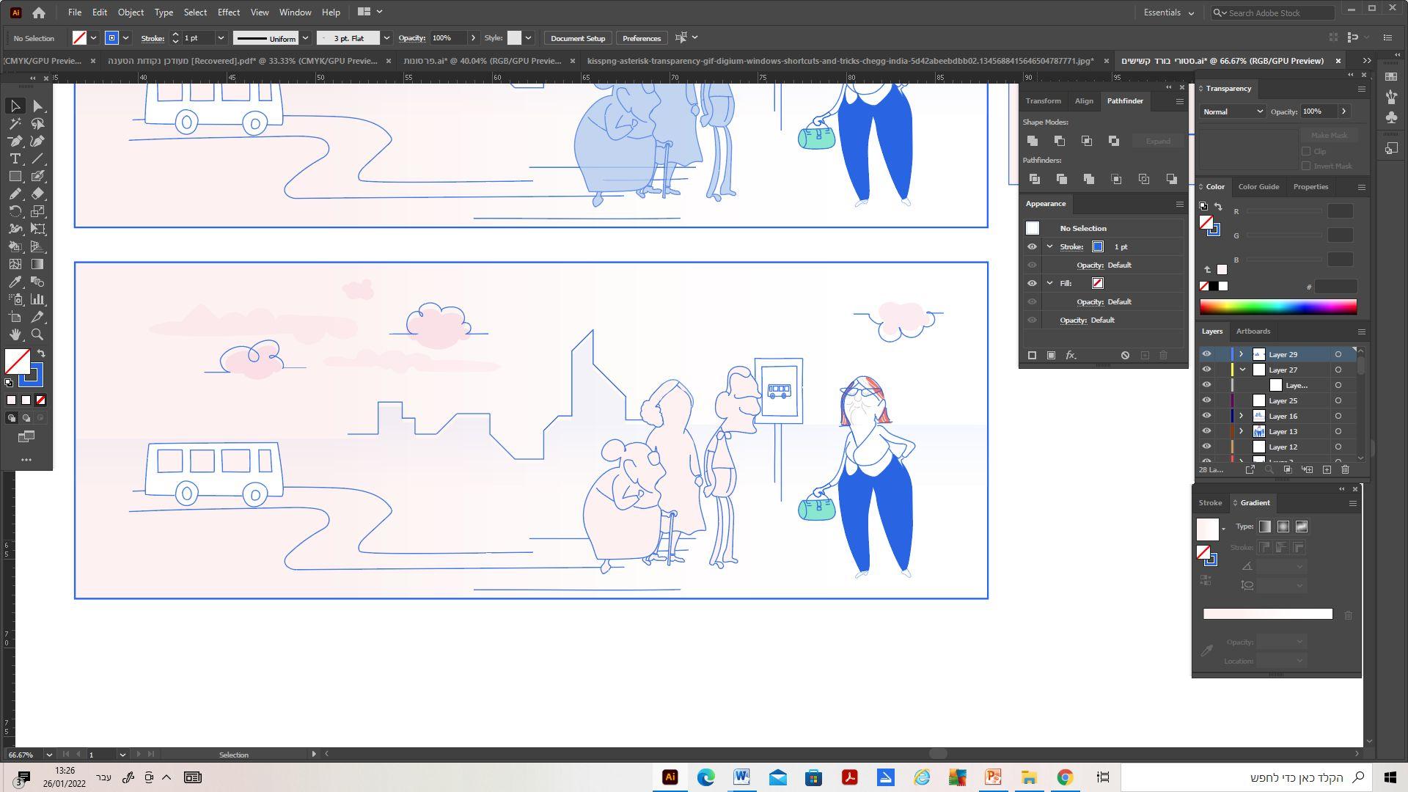1408x792 pixels.
Task: Choose the Type tool
Action: pos(15,159)
